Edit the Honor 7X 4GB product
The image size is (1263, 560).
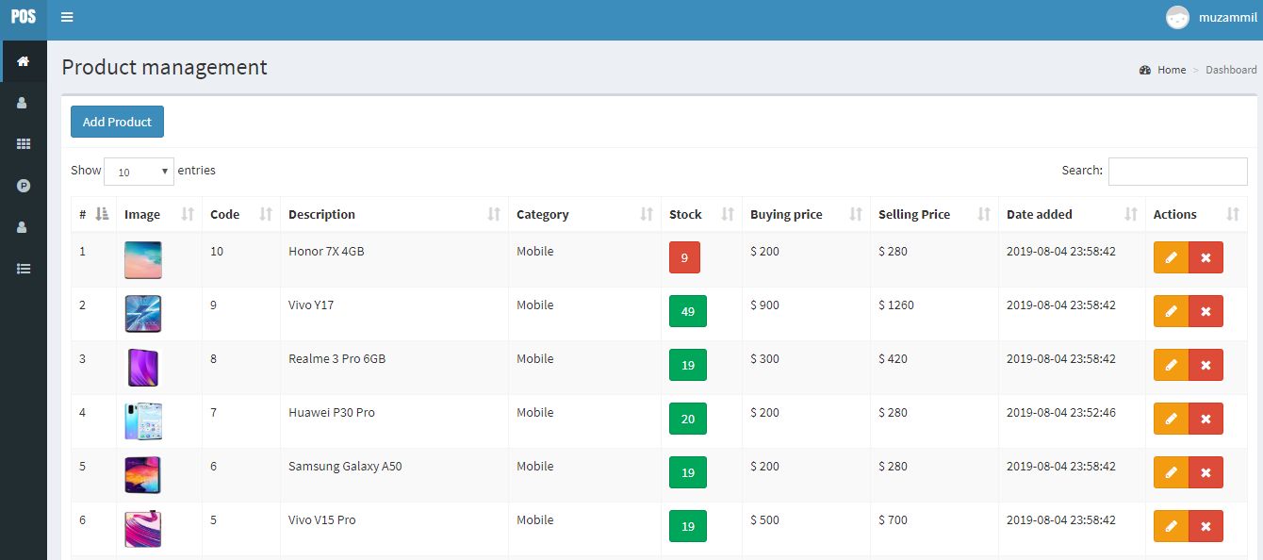click(x=1171, y=257)
